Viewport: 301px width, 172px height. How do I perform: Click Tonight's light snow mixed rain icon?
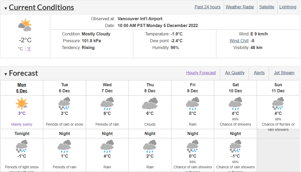click(22, 146)
